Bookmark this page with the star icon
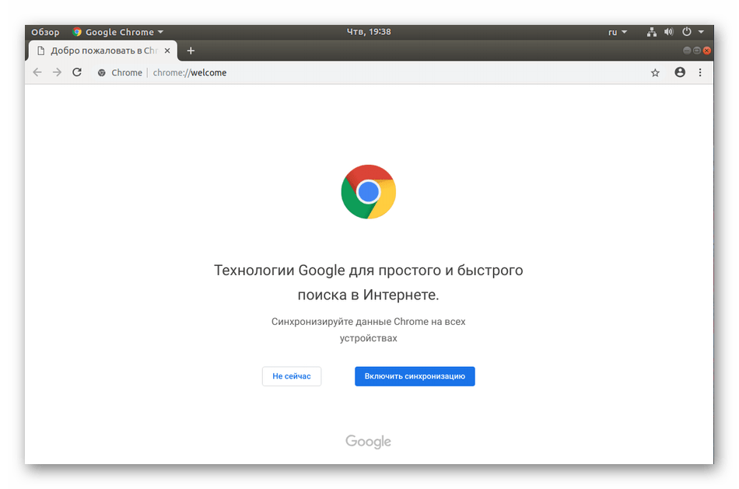Image resolution: width=739 pixels, height=489 pixels. point(655,72)
